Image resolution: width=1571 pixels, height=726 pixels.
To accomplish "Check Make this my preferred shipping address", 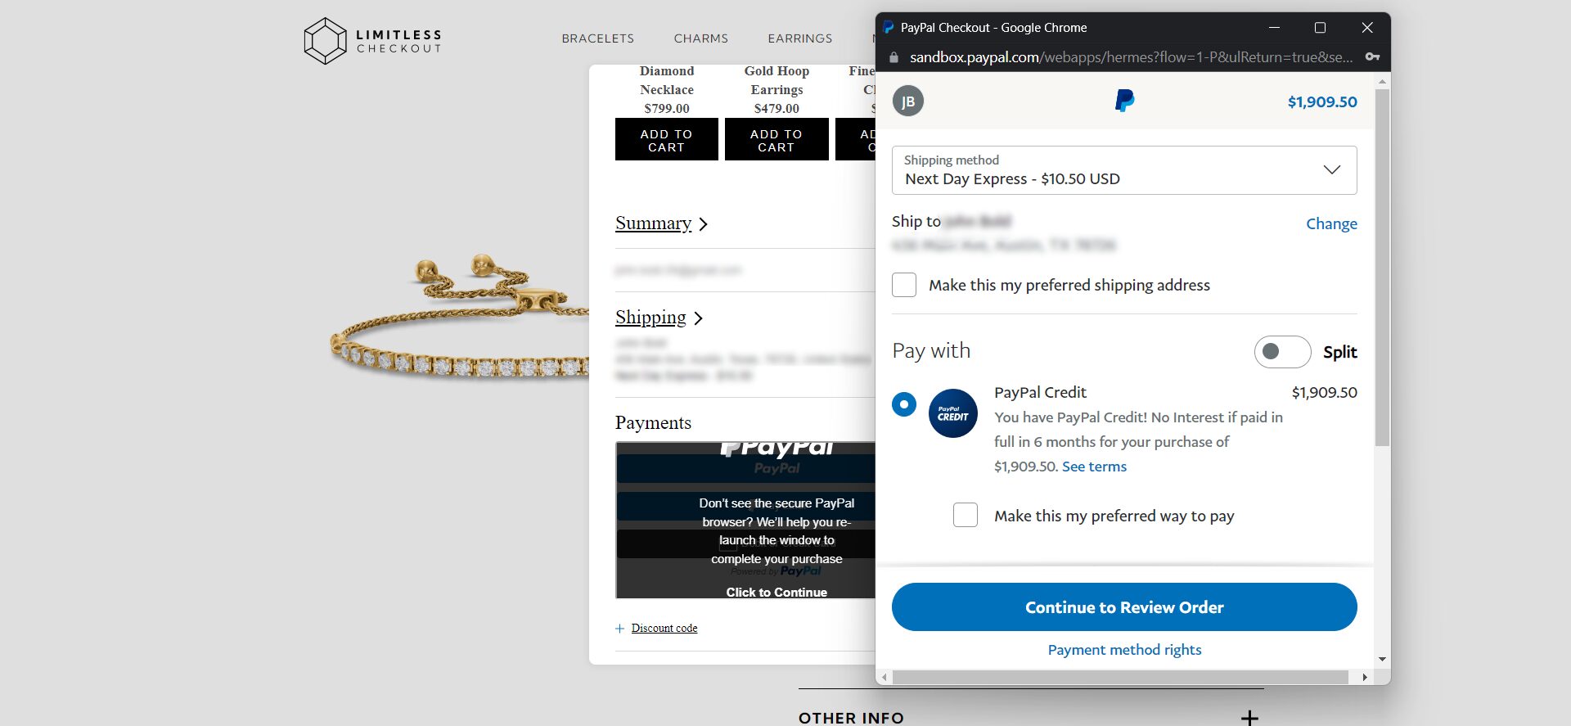I will [x=904, y=285].
